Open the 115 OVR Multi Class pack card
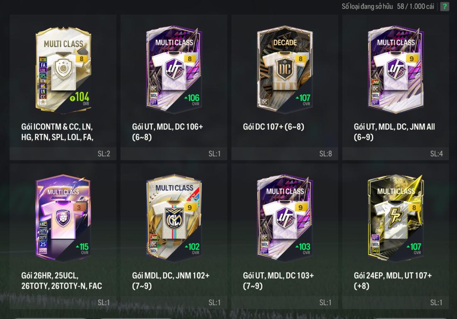The image size is (457, 319). click(63, 218)
